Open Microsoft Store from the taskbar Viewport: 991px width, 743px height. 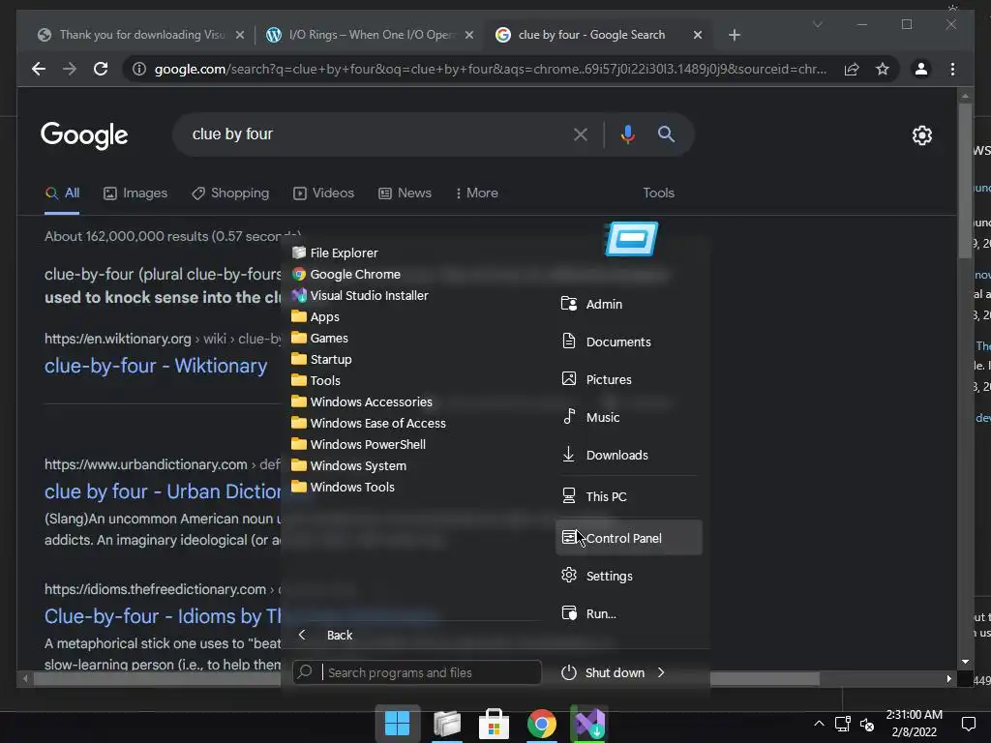pyautogui.click(x=494, y=724)
